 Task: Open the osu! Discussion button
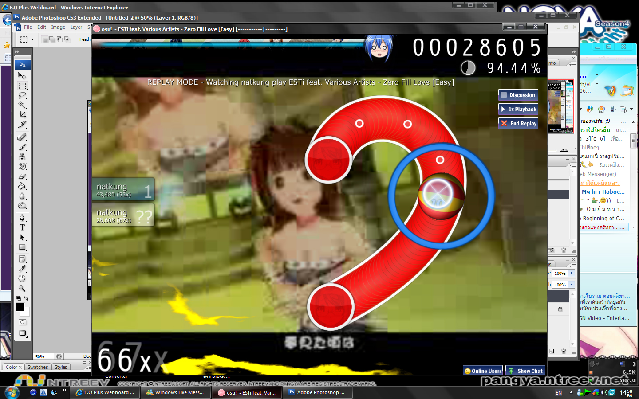point(518,95)
